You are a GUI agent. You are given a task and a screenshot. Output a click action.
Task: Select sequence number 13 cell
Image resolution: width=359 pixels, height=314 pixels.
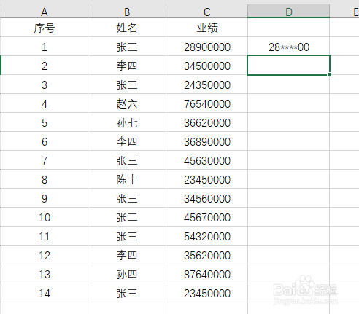45,274
